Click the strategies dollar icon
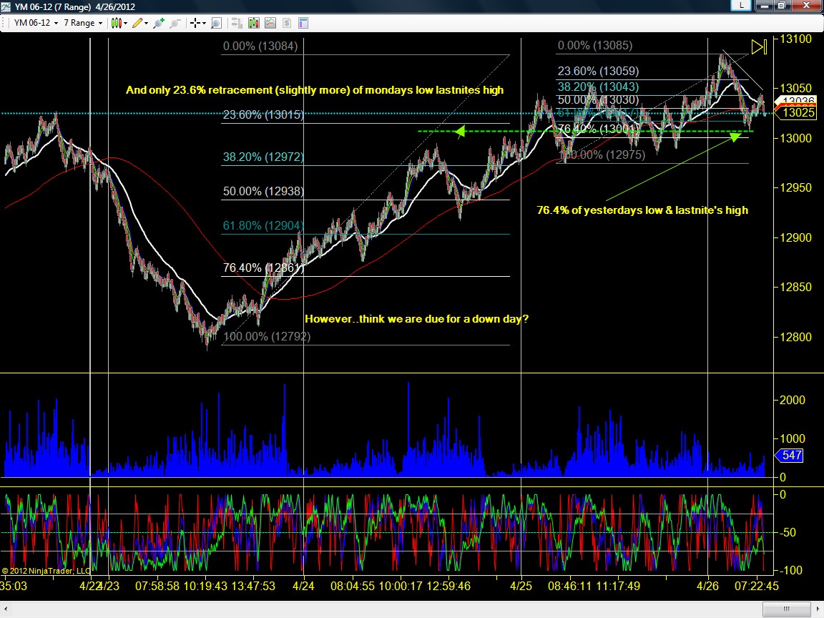 (x=286, y=23)
